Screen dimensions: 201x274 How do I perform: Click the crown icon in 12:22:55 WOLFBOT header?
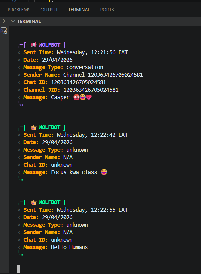click(x=33, y=202)
